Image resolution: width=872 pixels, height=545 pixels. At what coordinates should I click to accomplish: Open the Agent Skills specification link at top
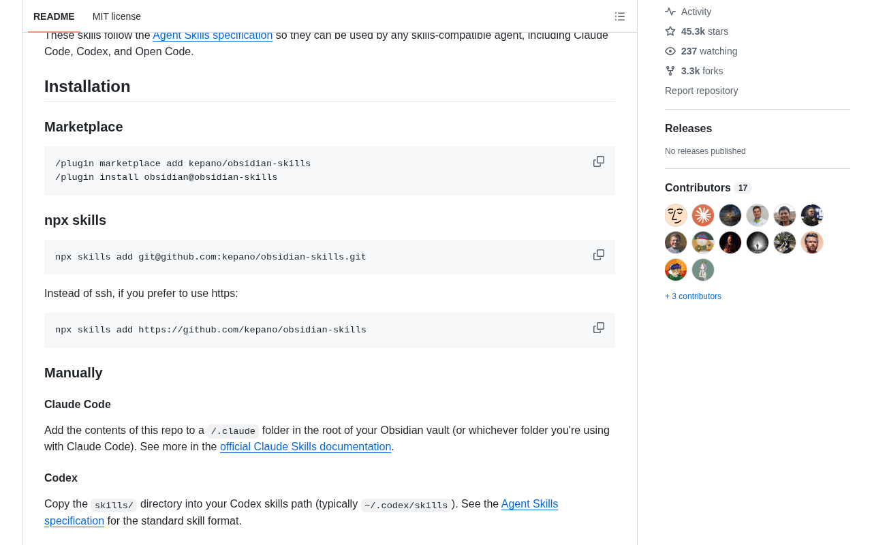[x=213, y=35]
